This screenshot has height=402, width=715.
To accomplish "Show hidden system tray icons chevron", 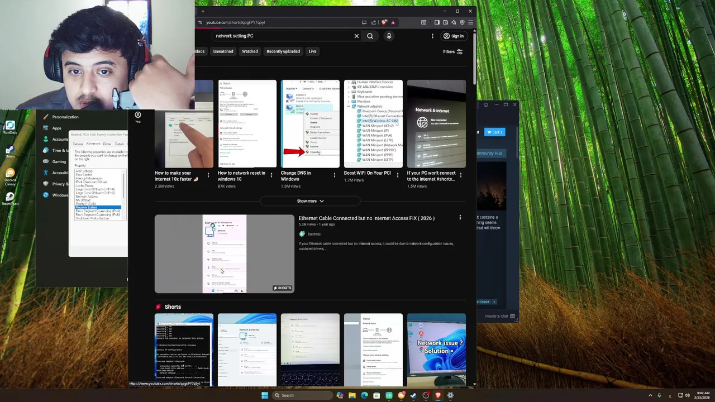I will tap(650, 395).
